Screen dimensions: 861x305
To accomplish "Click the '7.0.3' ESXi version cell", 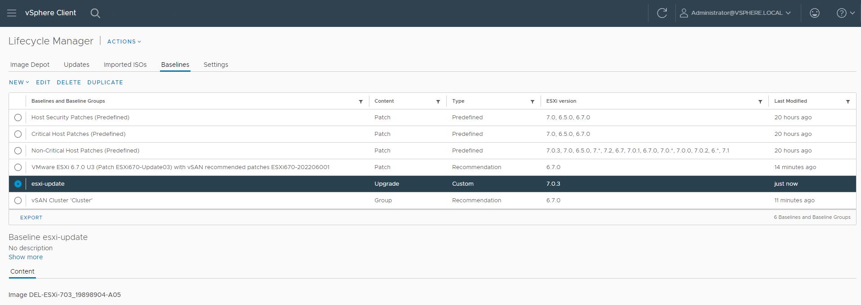I will point(553,184).
